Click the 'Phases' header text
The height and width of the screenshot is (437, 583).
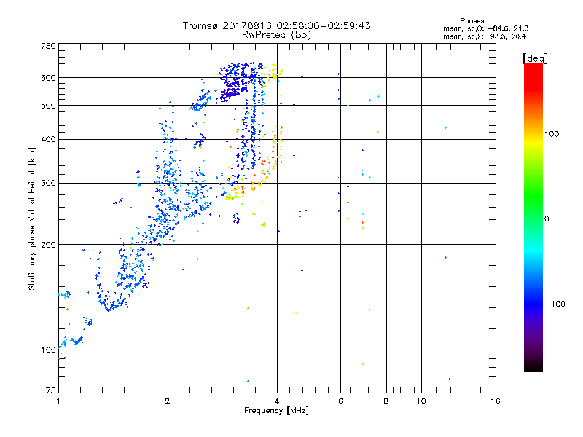(472, 21)
